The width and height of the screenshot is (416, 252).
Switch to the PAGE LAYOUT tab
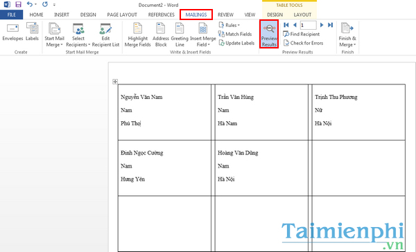point(122,15)
